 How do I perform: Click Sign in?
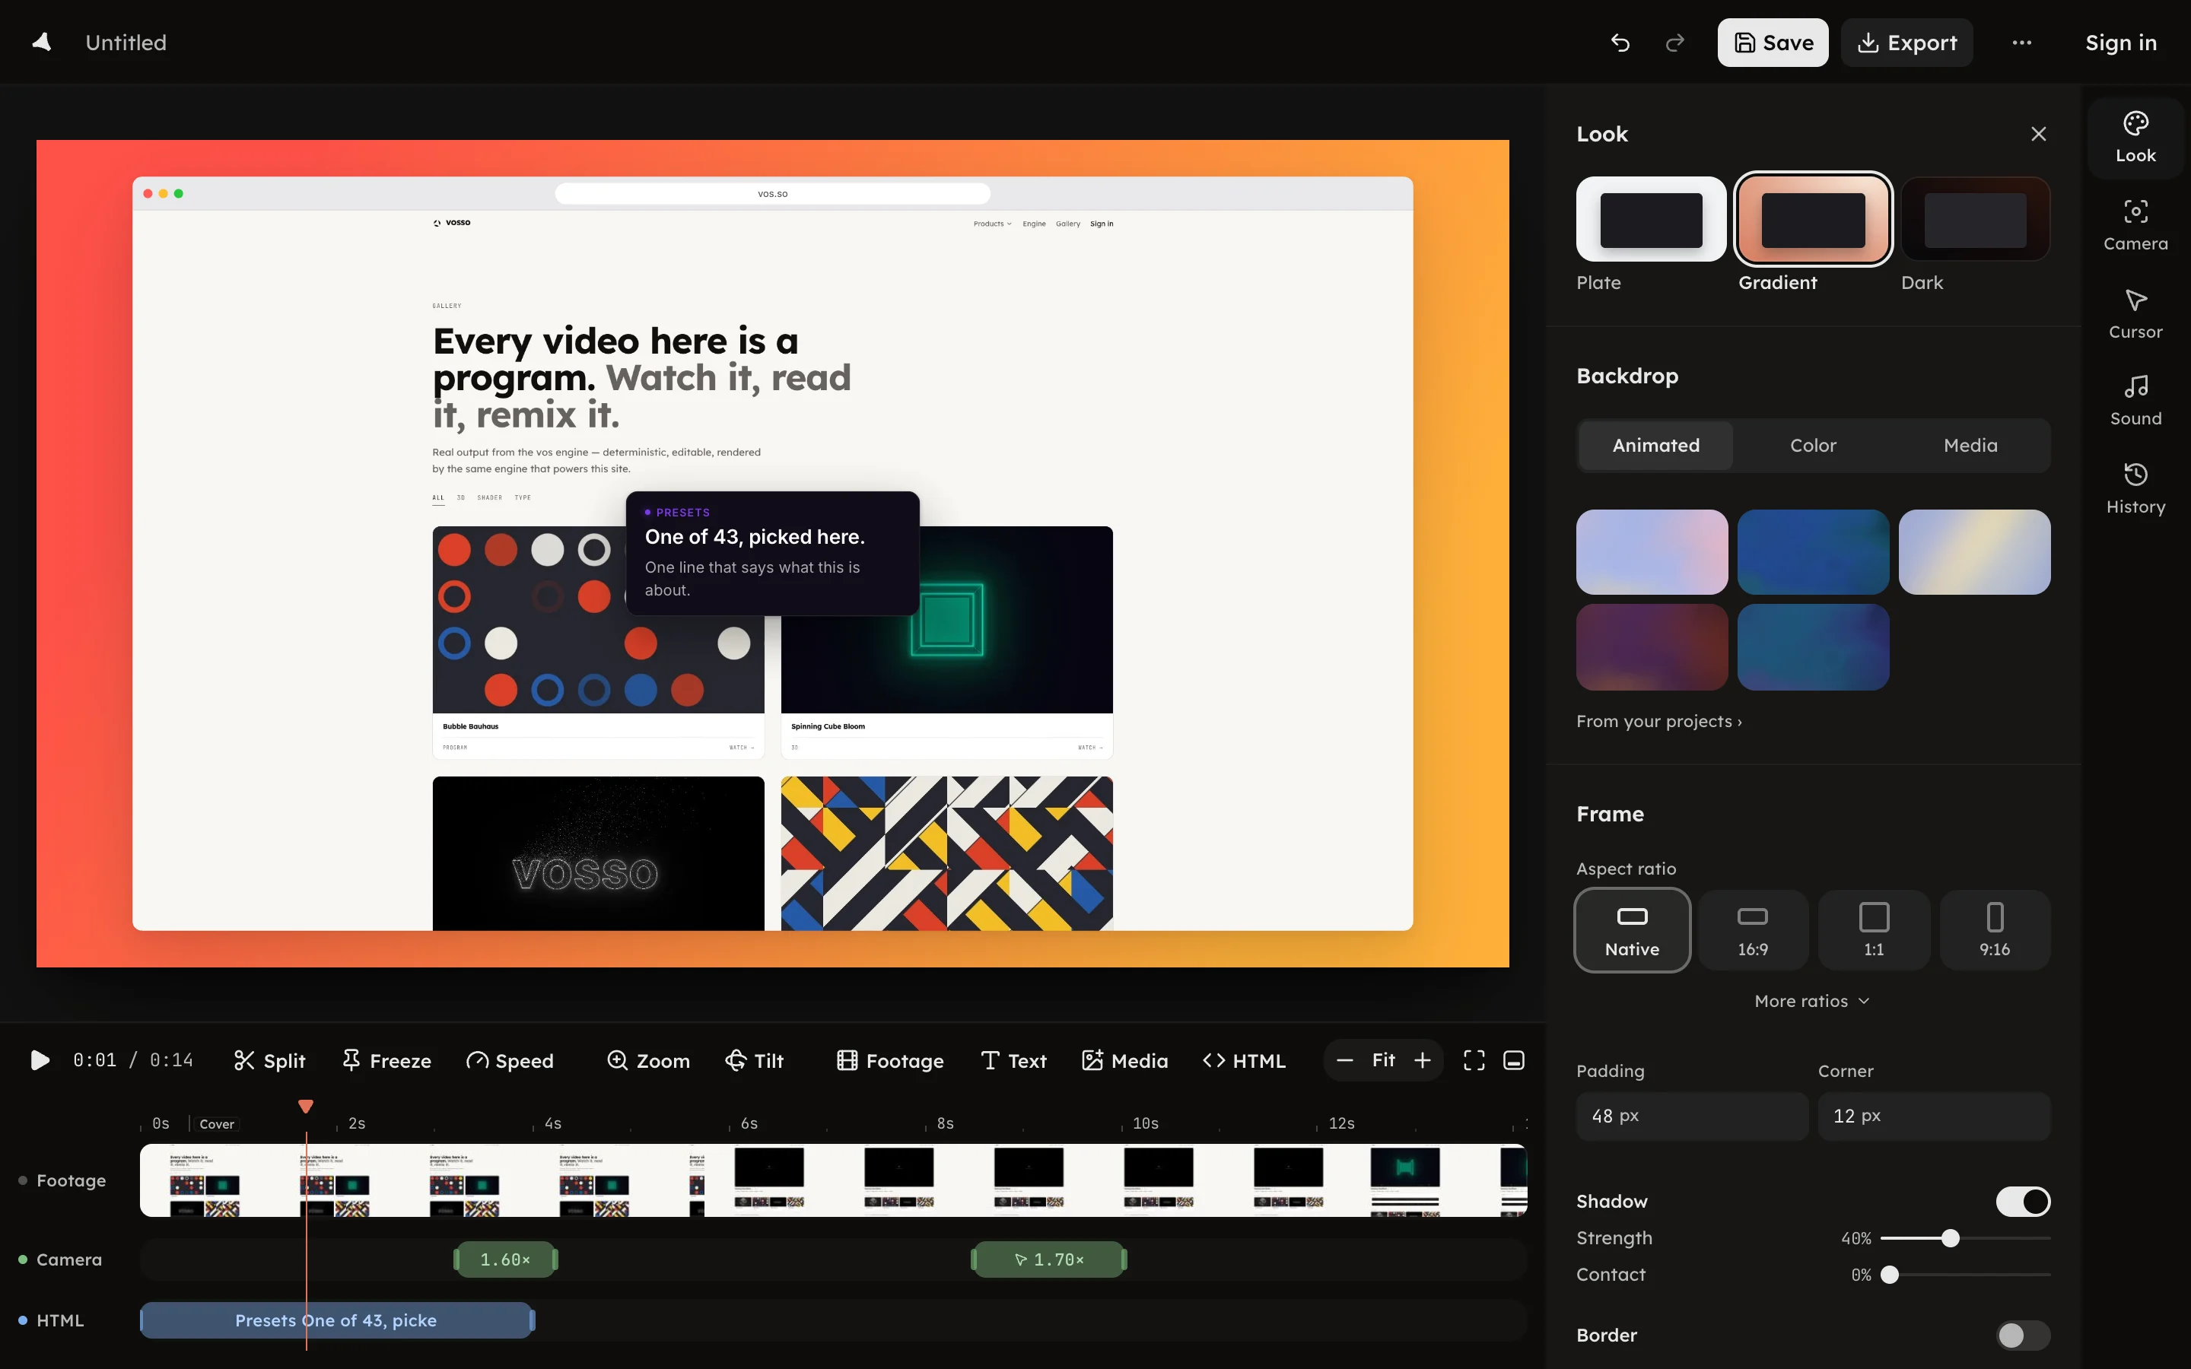click(x=2120, y=43)
